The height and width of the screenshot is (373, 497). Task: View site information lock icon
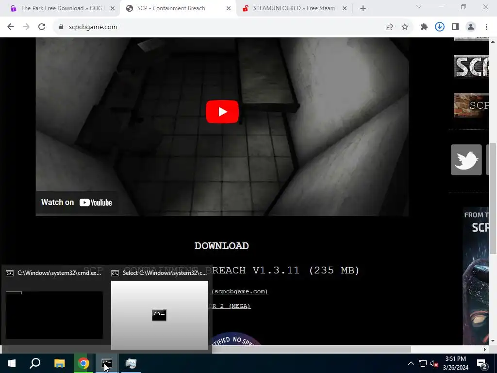tap(61, 27)
